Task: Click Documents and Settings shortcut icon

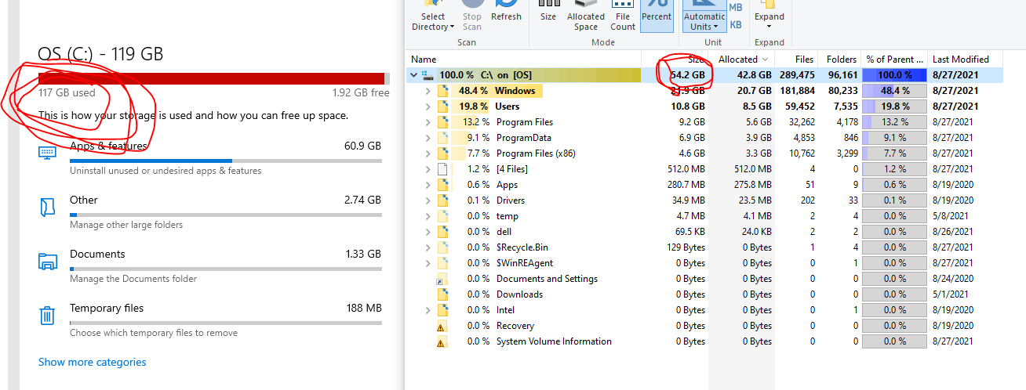Action: click(x=441, y=279)
